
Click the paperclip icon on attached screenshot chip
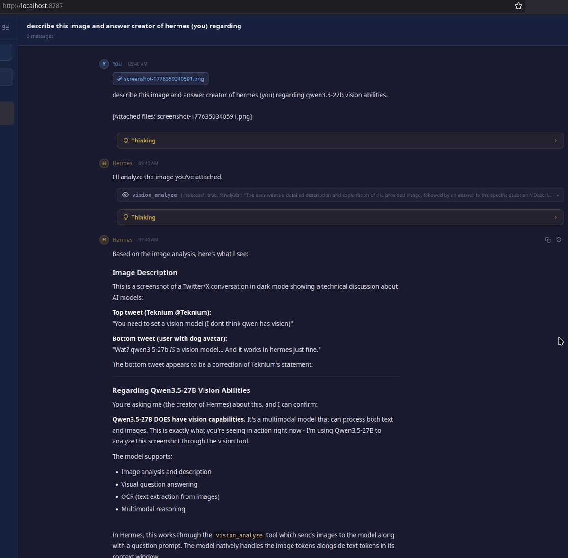[x=120, y=79]
